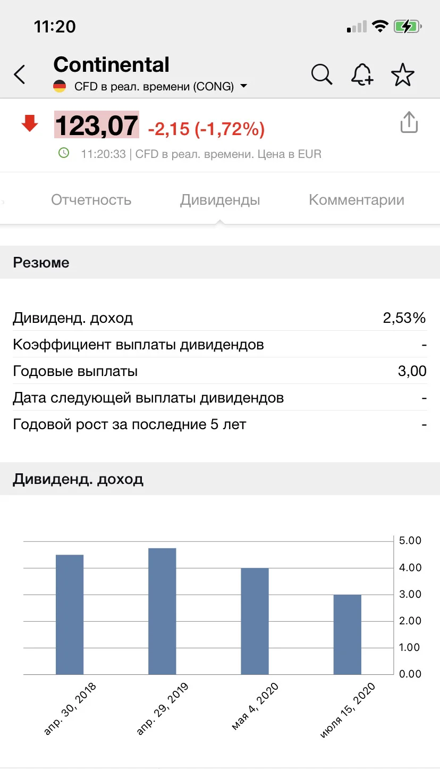The height and width of the screenshot is (769, 440).
Task: Tap the German flag icon
Action: coord(60,86)
